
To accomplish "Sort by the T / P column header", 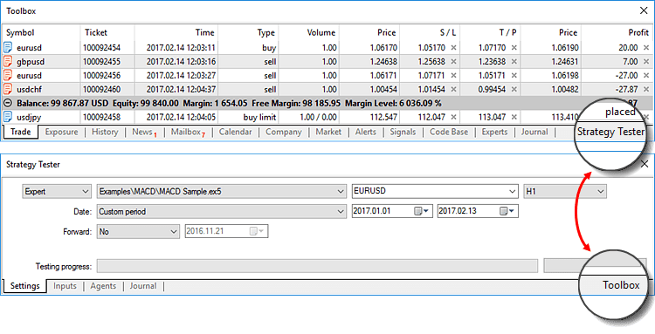I will (x=490, y=32).
